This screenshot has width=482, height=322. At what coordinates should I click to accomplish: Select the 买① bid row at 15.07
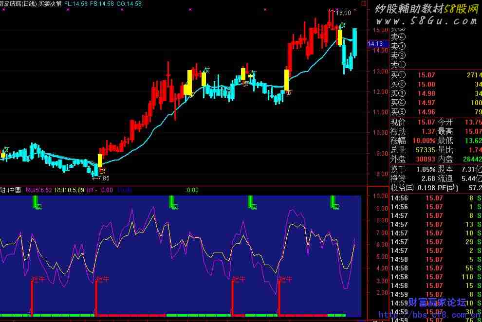[x=435, y=75]
